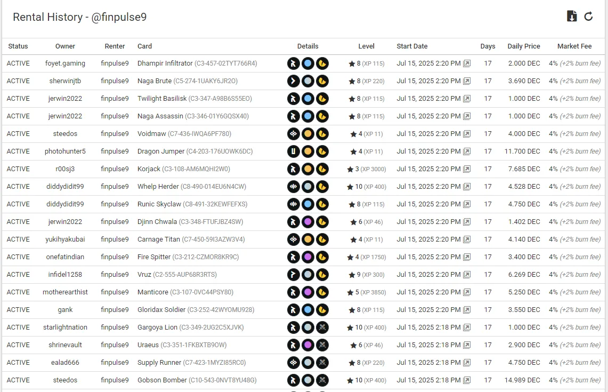Image resolution: width=608 pixels, height=392 pixels.
Task: Click the Market Fee column header
Action: point(574,46)
